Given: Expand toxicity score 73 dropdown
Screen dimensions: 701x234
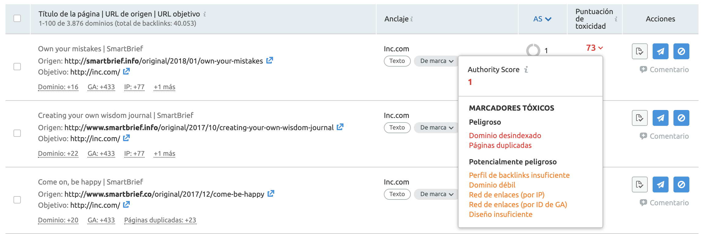Looking at the screenshot, I should (x=594, y=48).
